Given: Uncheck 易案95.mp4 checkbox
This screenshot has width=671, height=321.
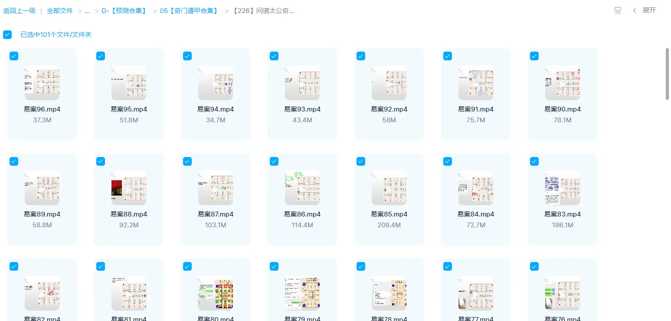Looking at the screenshot, I should pyautogui.click(x=101, y=56).
